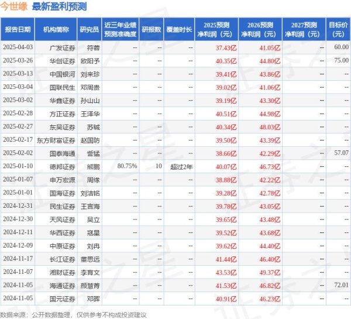
Task: Click the 报告日期 column header
Action: click(x=18, y=29)
